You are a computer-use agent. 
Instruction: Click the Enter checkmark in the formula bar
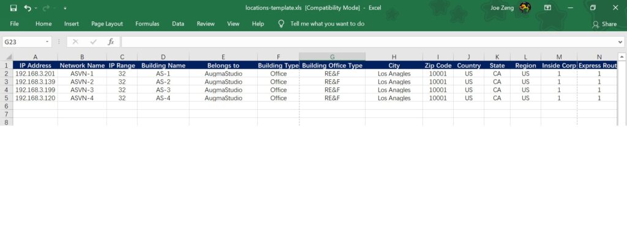click(x=93, y=42)
